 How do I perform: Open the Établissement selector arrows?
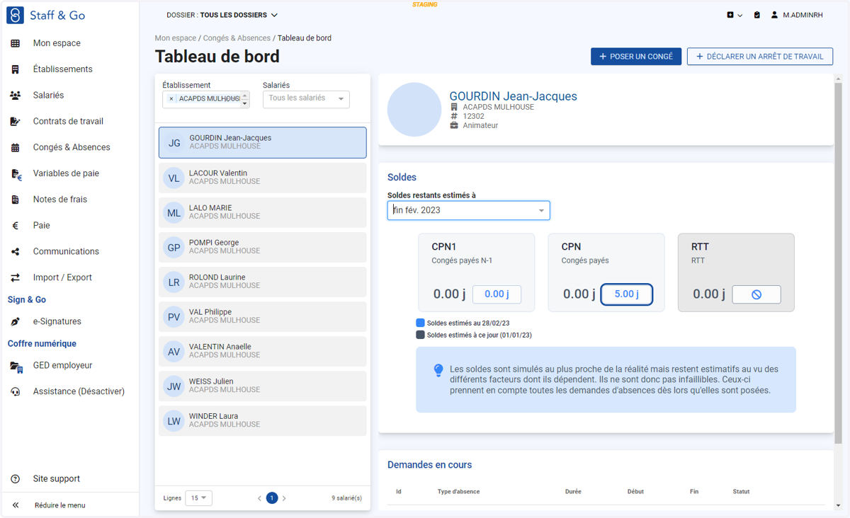[245, 99]
